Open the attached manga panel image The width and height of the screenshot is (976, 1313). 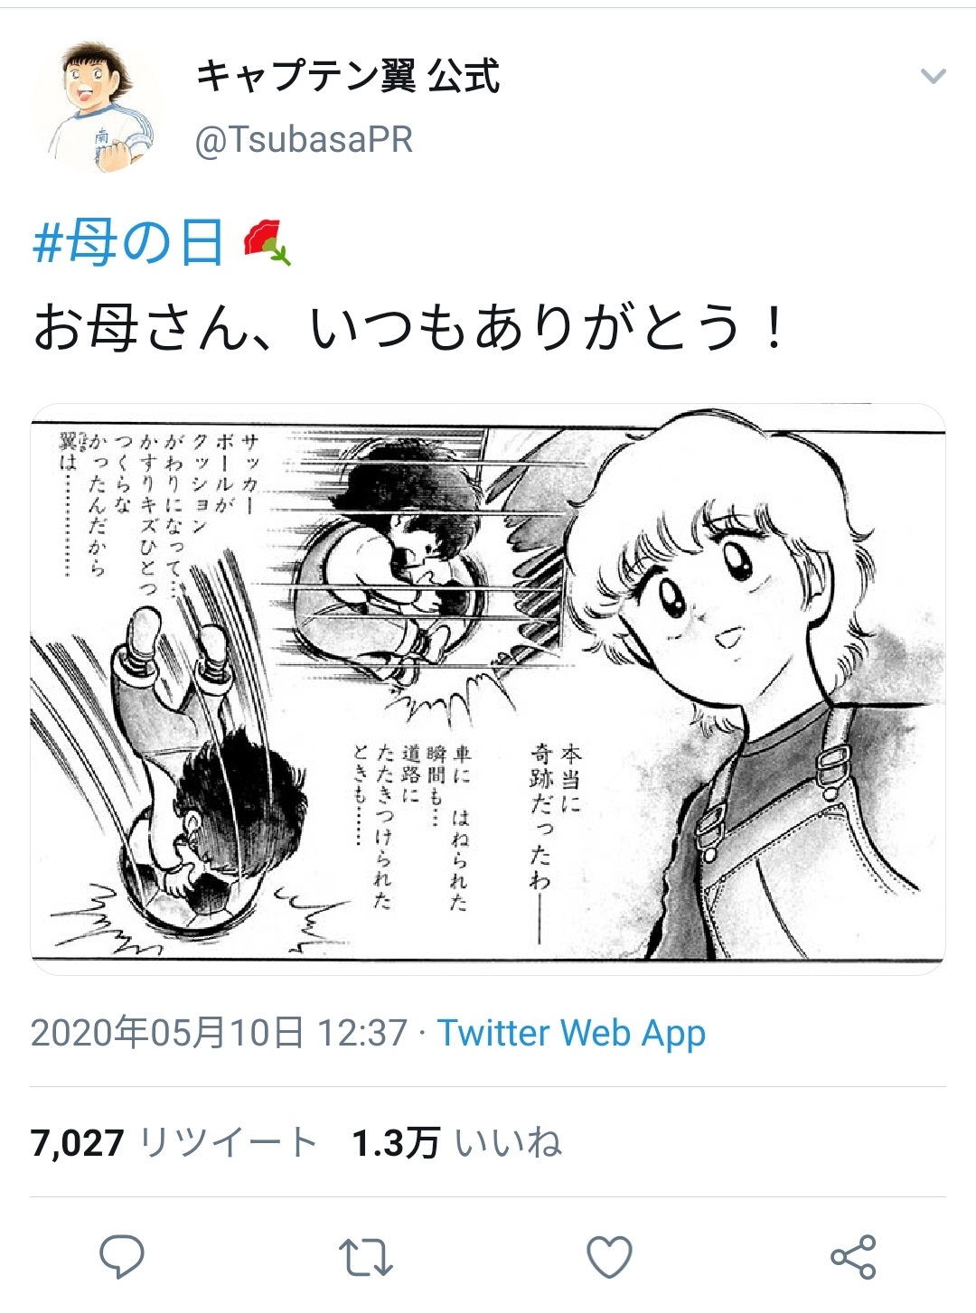pos(488,689)
